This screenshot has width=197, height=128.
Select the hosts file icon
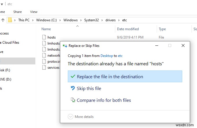click(44, 37)
